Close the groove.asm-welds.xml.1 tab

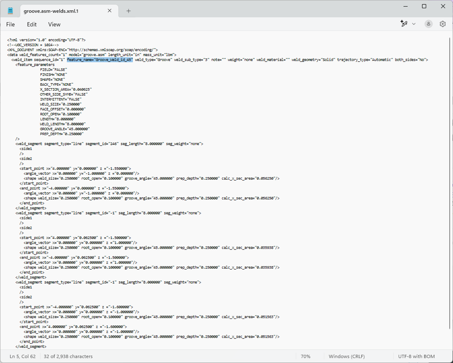coord(110,11)
